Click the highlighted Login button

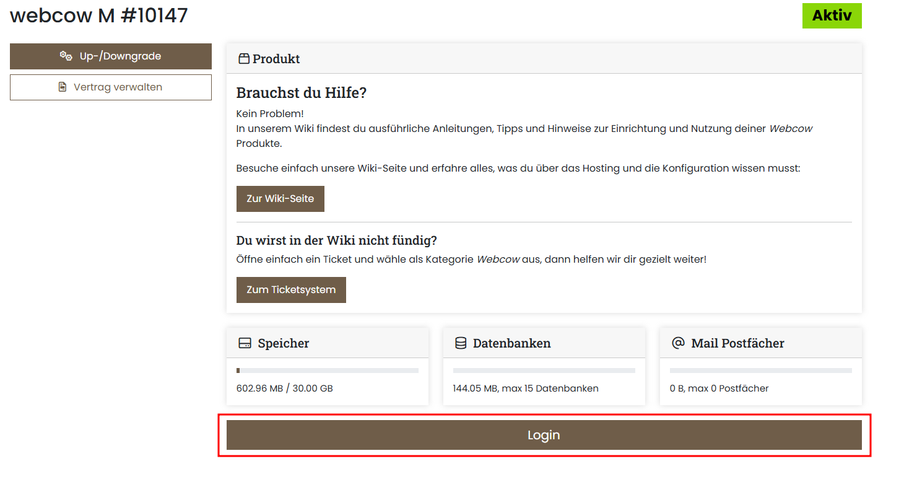point(544,435)
